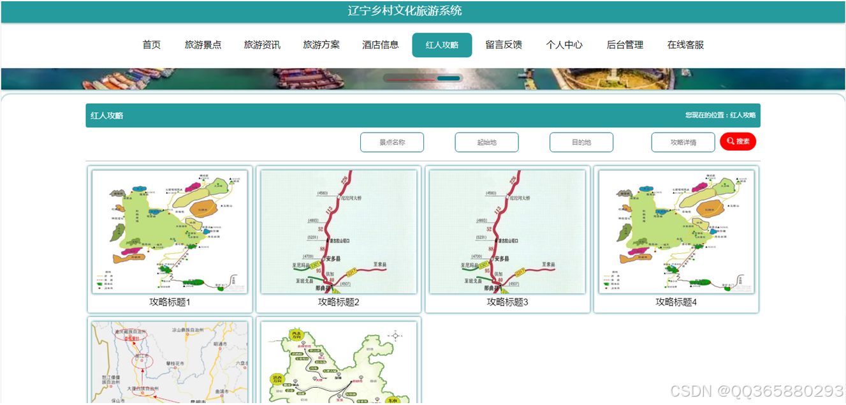Select the highlighted 红人攻略 tab
The height and width of the screenshot is (405, 846).
point(442,45)
